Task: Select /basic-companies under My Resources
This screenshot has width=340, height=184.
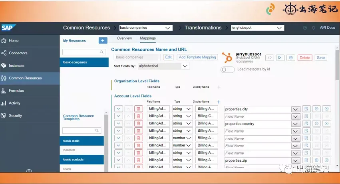Action: point(84,62)
